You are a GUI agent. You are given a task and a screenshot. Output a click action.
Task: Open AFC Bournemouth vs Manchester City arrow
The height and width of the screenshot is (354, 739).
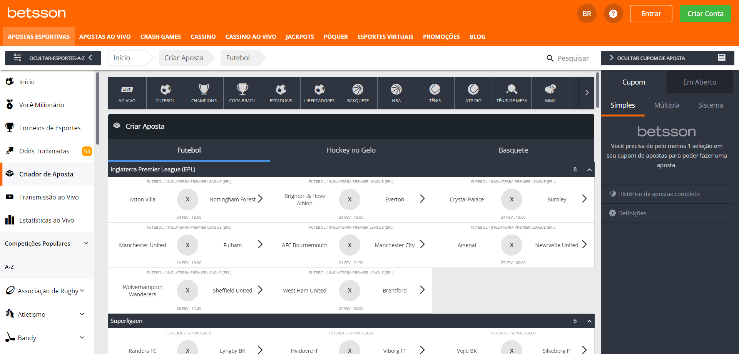422,244
